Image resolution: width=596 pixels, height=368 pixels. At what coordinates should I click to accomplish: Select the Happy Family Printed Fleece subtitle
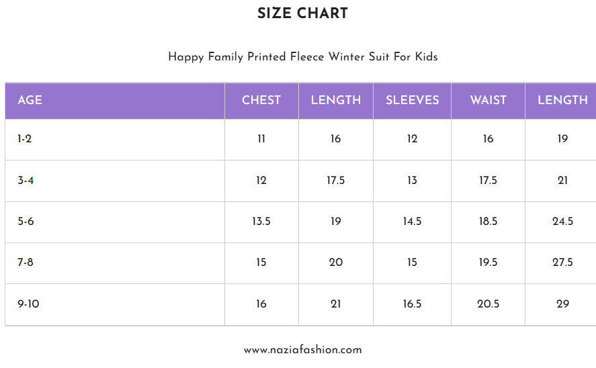[x=302, y=57]
